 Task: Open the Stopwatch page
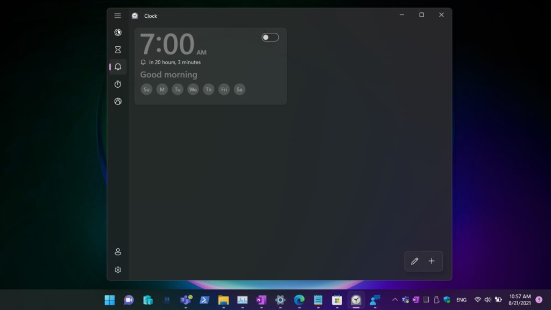[x=118, y=84]
